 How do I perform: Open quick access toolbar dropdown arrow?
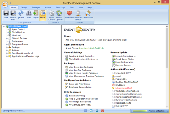coord(10,3)
